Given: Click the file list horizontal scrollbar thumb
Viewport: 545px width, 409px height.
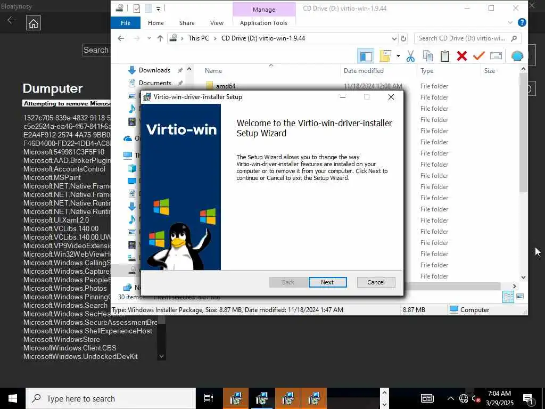Looking at the screenshot, I should point(452,286).
